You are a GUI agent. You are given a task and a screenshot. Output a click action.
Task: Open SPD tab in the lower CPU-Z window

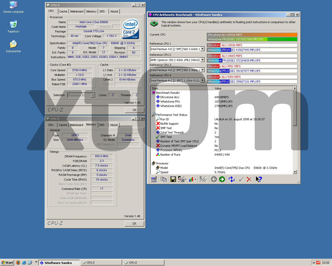coord(102,125)
